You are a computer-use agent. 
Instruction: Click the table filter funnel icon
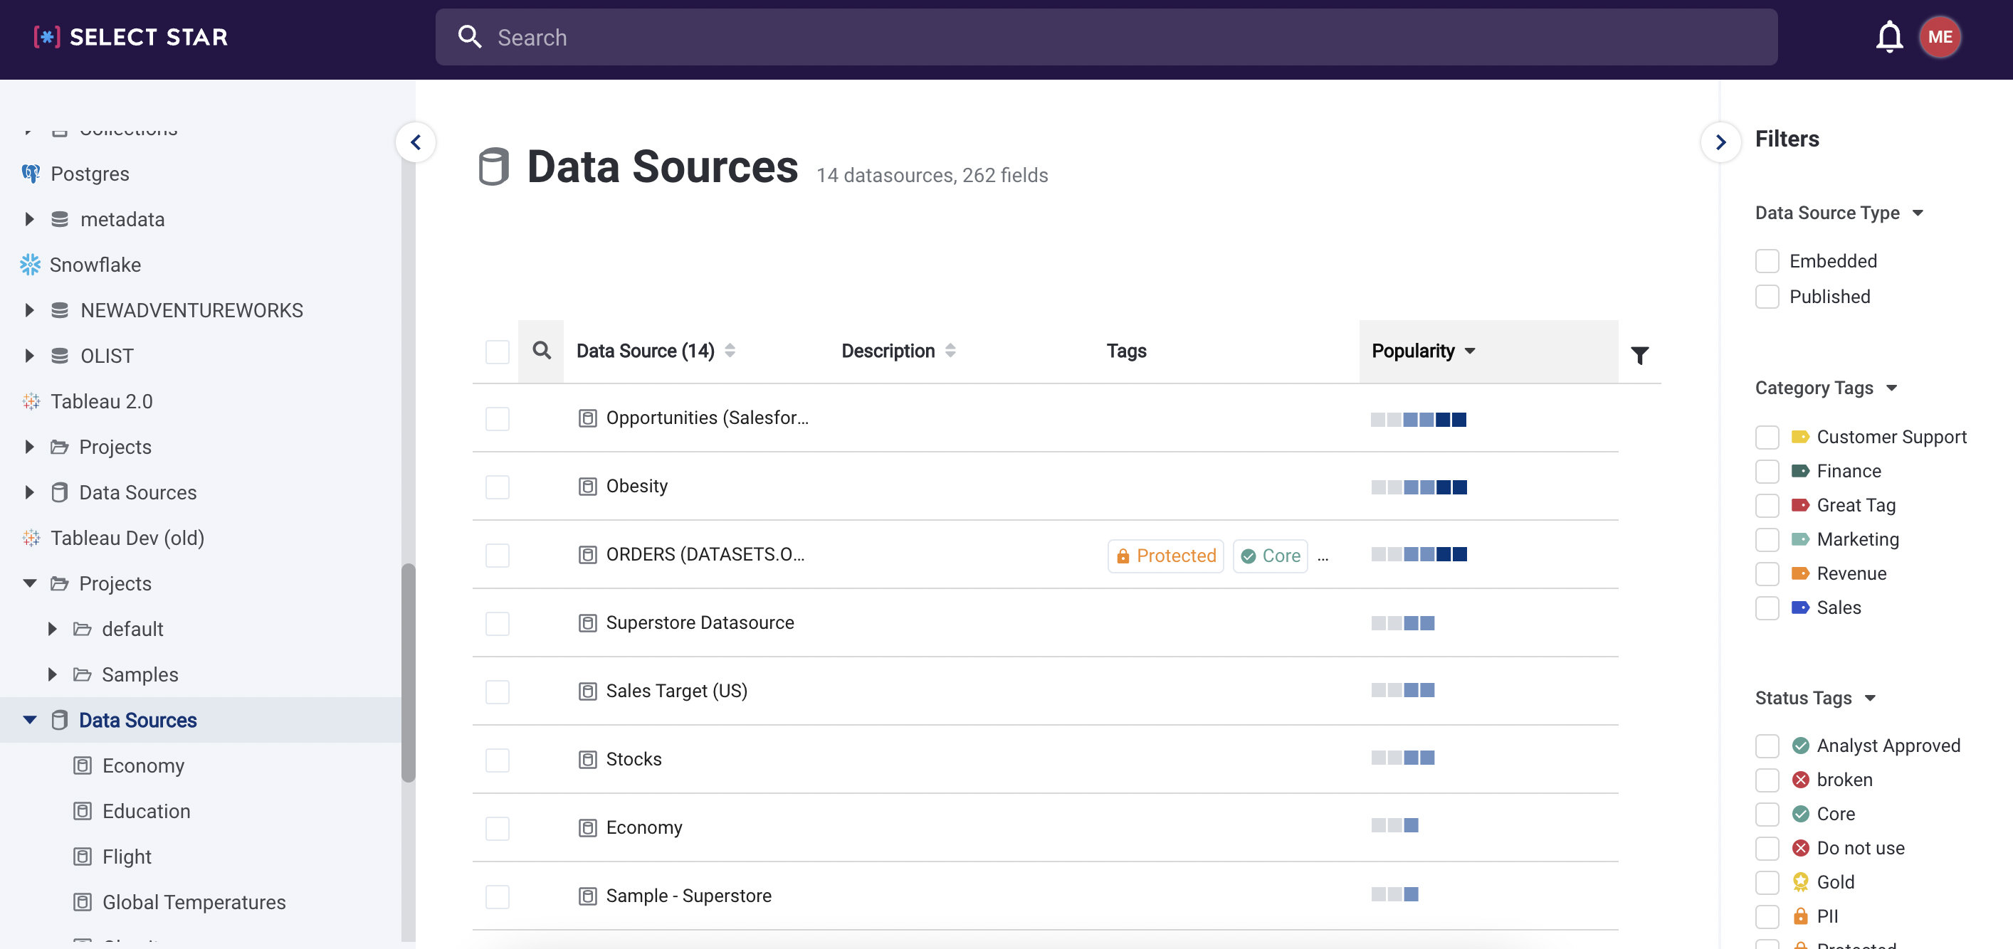(x=1639, y=356)
